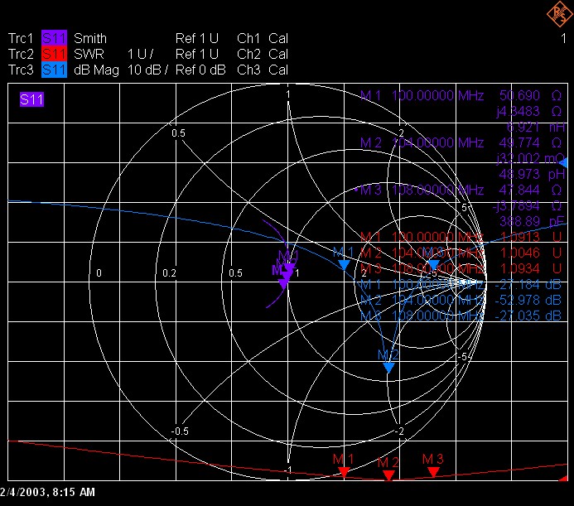Select the Trc2 trace label
574x506 pixels.
coord(21,54)
